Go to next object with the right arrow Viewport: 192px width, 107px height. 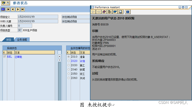click(18, 9)
